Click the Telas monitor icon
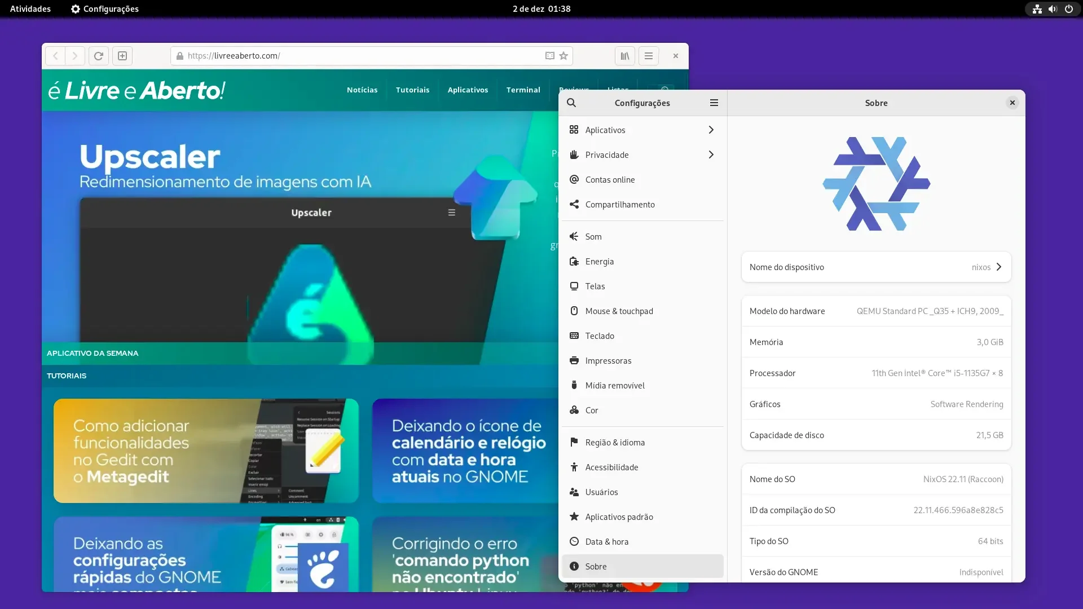 pyautogui.click(x=574, y=286)
